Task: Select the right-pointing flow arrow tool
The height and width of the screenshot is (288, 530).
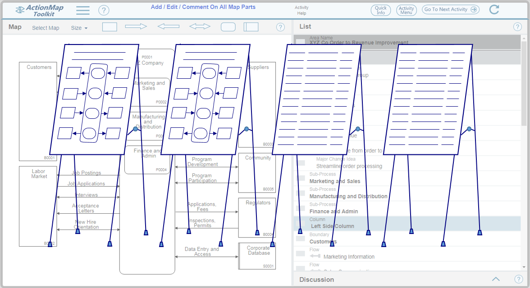Action: [x=136, y=27]
